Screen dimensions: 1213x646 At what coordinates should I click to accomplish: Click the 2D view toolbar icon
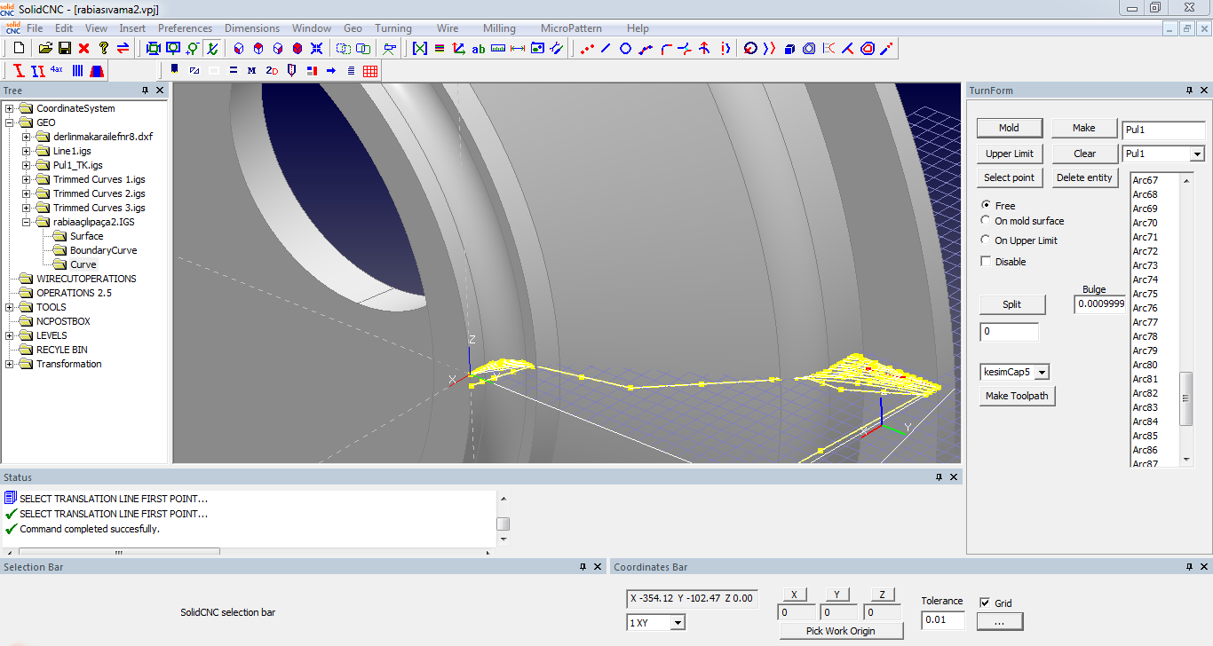click(272, 70)
